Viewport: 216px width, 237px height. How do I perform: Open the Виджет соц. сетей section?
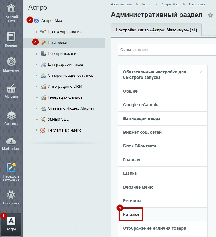[163, 132]
